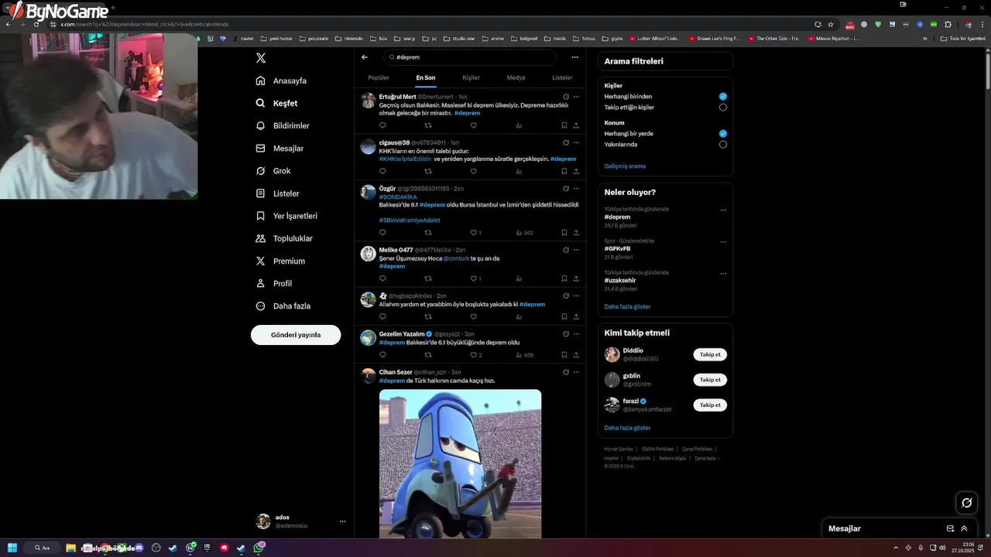Screen dimensions: 991x557
Task: Bookmark cigaus@38's post
Action: 564,171
